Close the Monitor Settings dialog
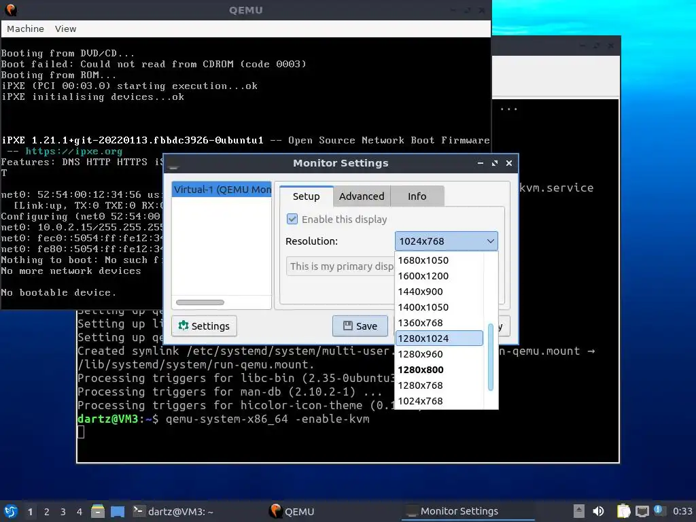This screenshot has height=522, width=696. pyautogui.click(x=509, y=163)
